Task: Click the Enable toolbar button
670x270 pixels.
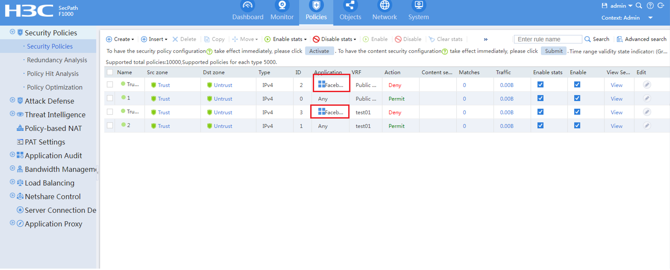Action: point(375,39)
